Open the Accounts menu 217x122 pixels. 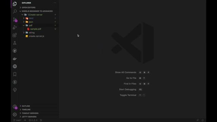[15, 107]
